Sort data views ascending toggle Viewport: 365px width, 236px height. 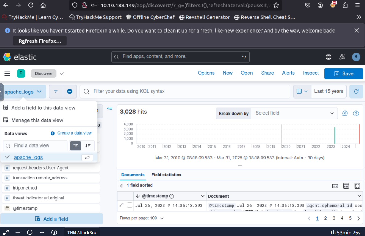(x=75, y=146)
